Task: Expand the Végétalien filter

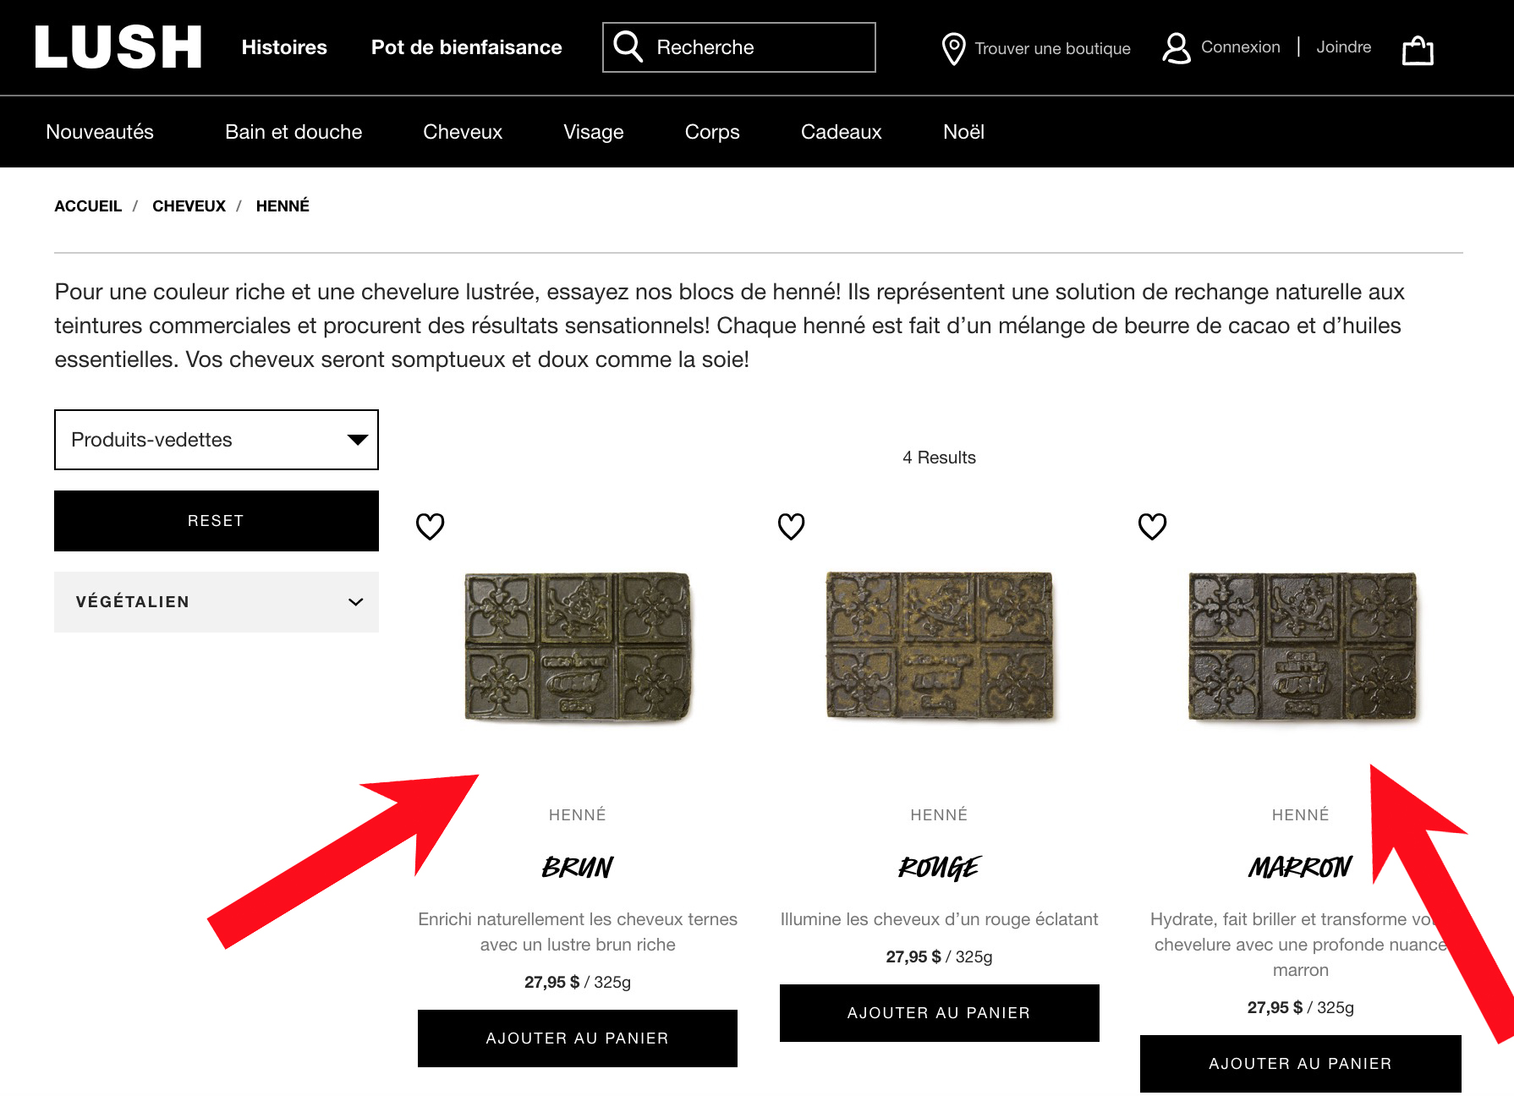Action: point(217,602)
